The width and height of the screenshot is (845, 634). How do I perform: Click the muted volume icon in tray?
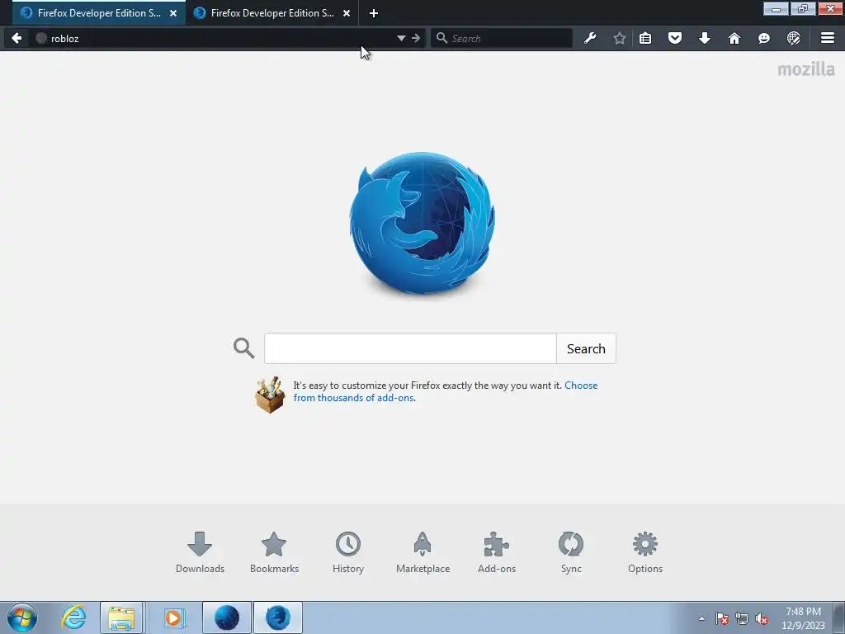[762, 619]
